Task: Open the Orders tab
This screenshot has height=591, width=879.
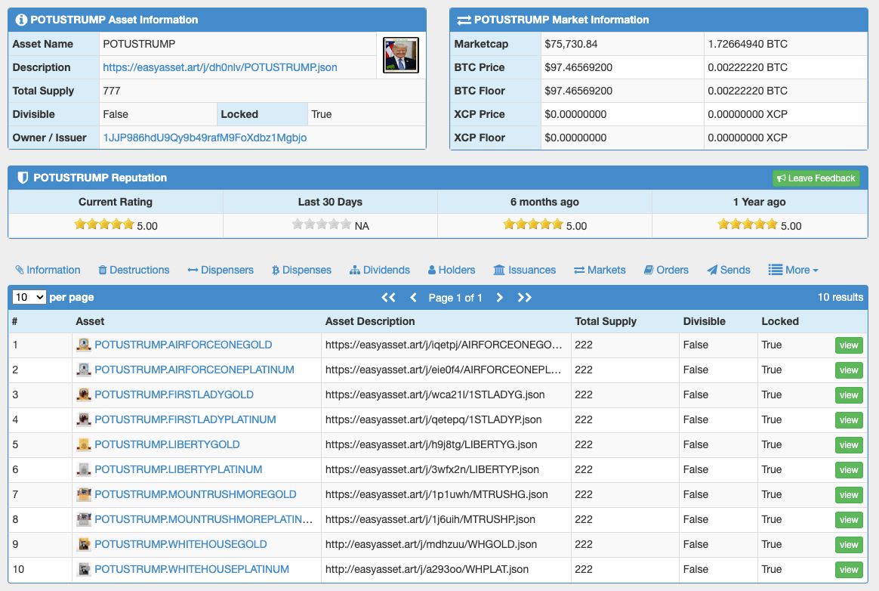Action: coord(667,270)
